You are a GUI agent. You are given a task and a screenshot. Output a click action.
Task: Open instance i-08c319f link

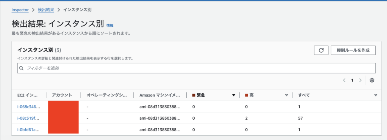28,118
